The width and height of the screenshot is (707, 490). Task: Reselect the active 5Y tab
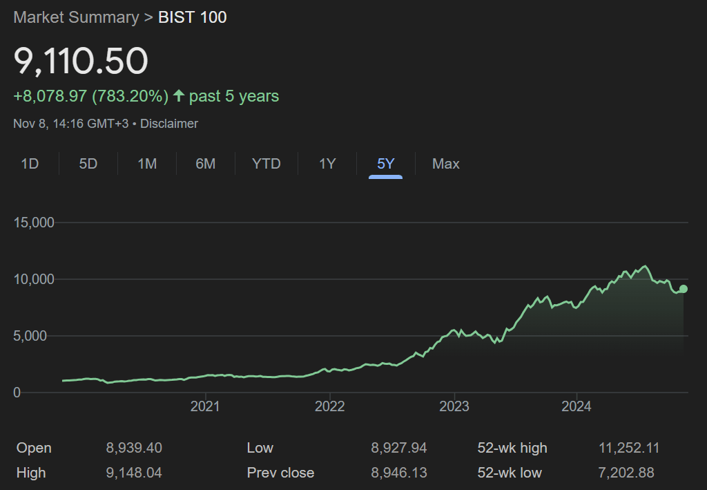tap(385, 164)
